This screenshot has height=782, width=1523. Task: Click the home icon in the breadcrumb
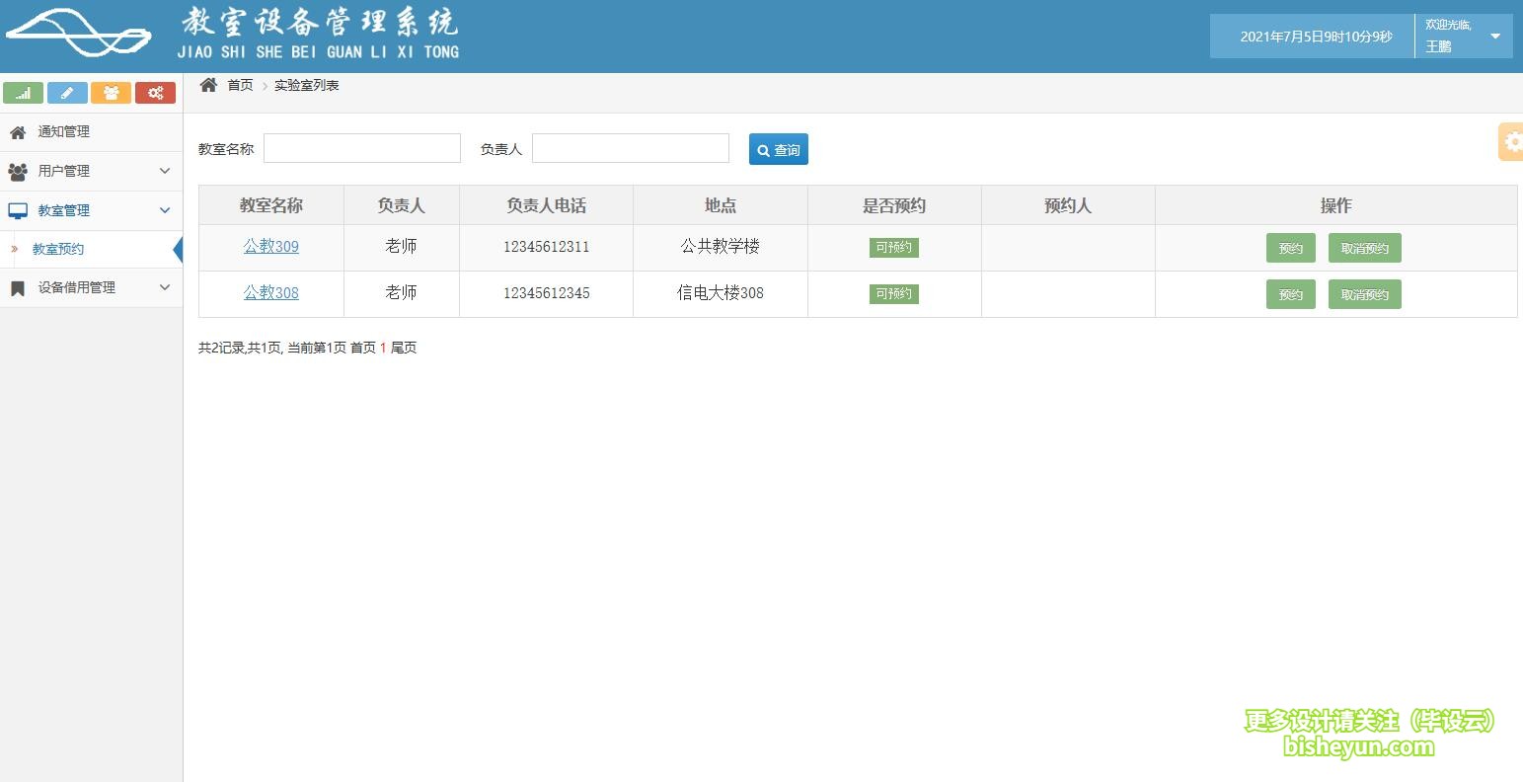click(206, 84)
